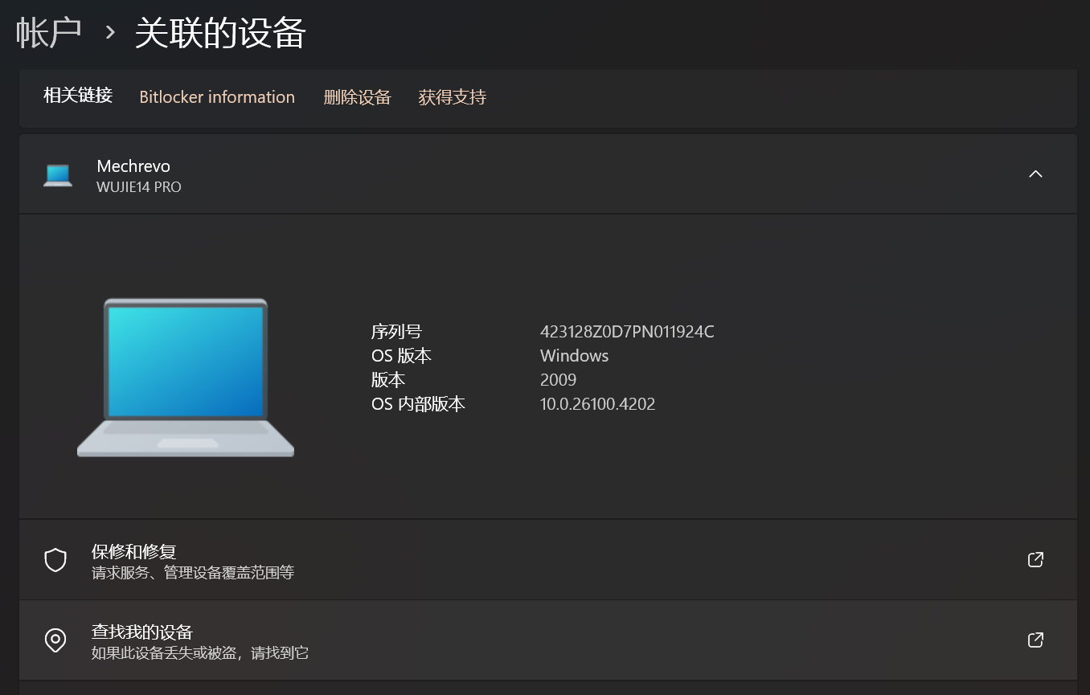Open the 获得支持 link

453,97
